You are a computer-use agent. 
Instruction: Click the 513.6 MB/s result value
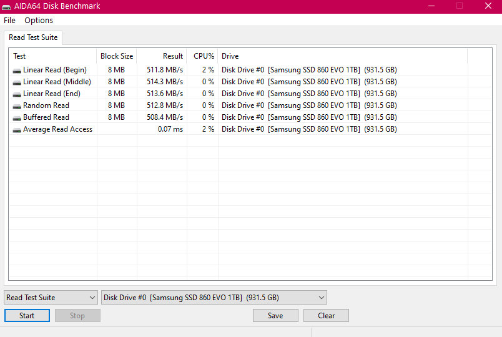(165, 94)
